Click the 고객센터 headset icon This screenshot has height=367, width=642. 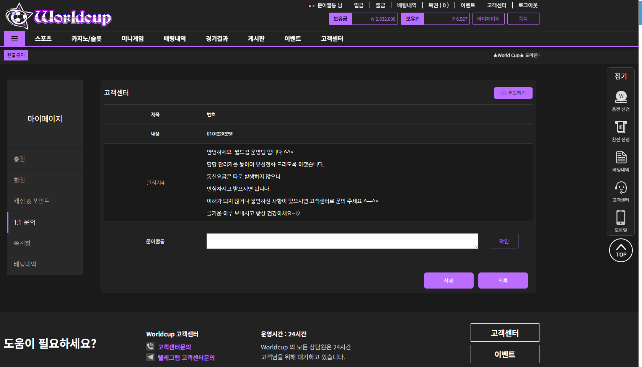tap(621, 188)
